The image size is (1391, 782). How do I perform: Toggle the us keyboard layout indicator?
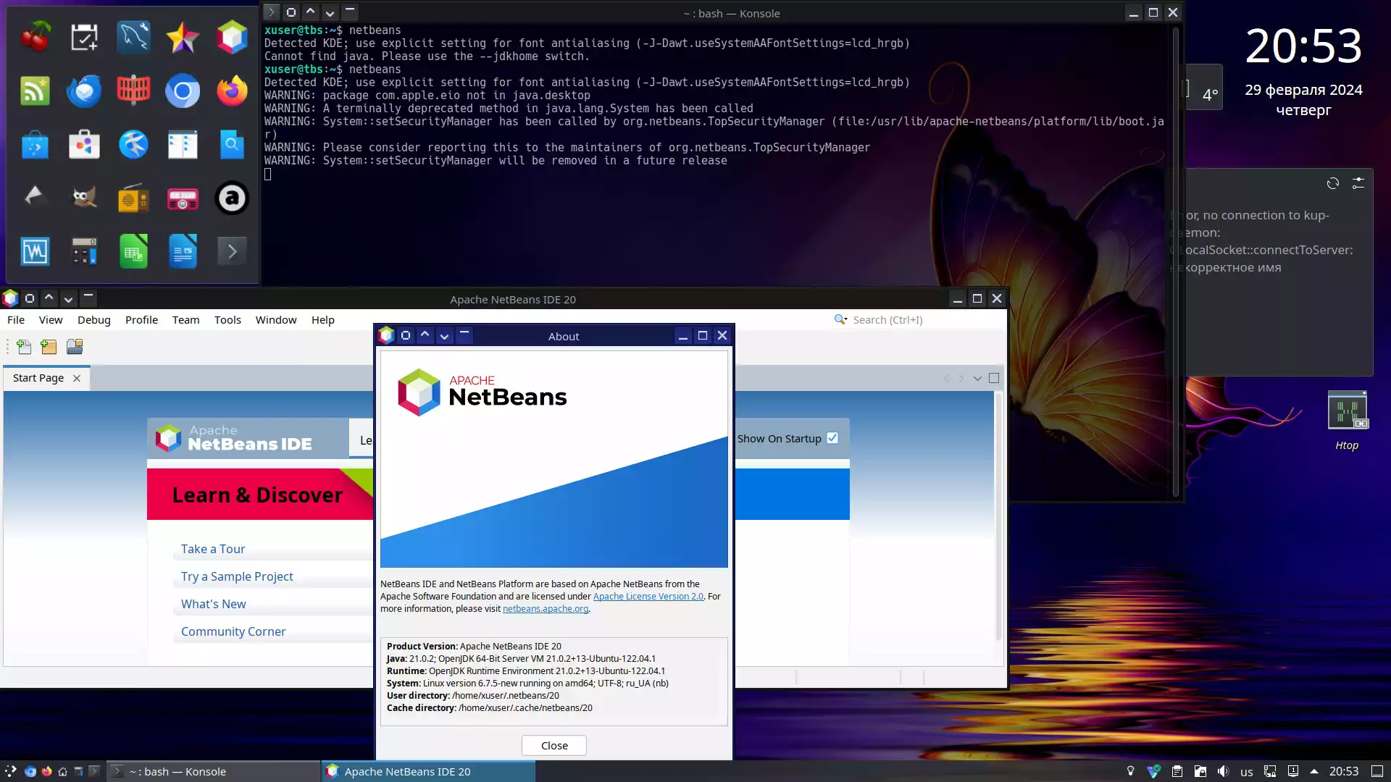click(x=1246, y=772)
